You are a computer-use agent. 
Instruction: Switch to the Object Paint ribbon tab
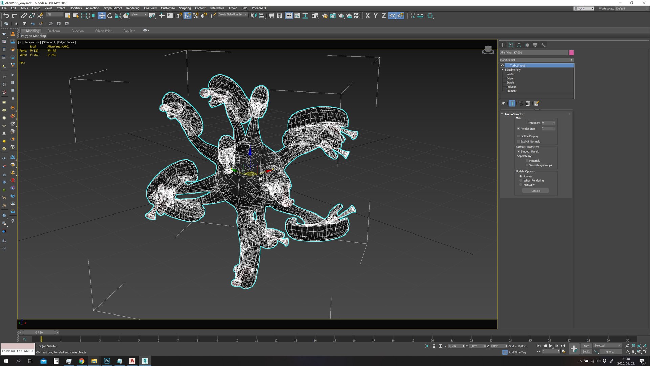tap(103, 30)
